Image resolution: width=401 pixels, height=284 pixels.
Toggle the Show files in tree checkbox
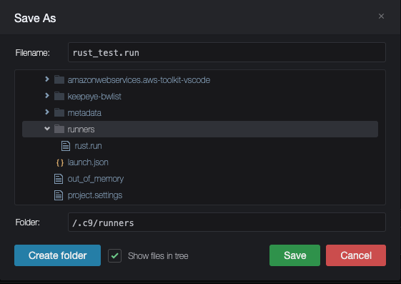[114, 255]
